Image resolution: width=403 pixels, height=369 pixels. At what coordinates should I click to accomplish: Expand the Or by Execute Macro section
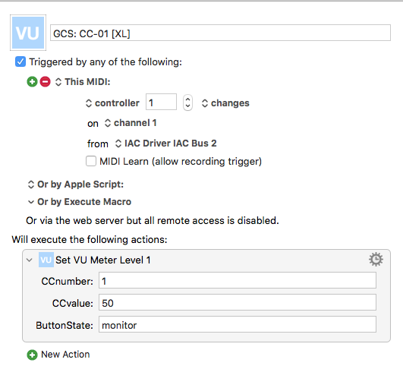[x=80, y=202]
